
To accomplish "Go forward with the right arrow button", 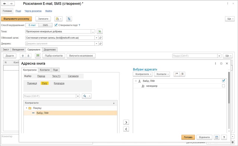I will [x=12, y=3].
